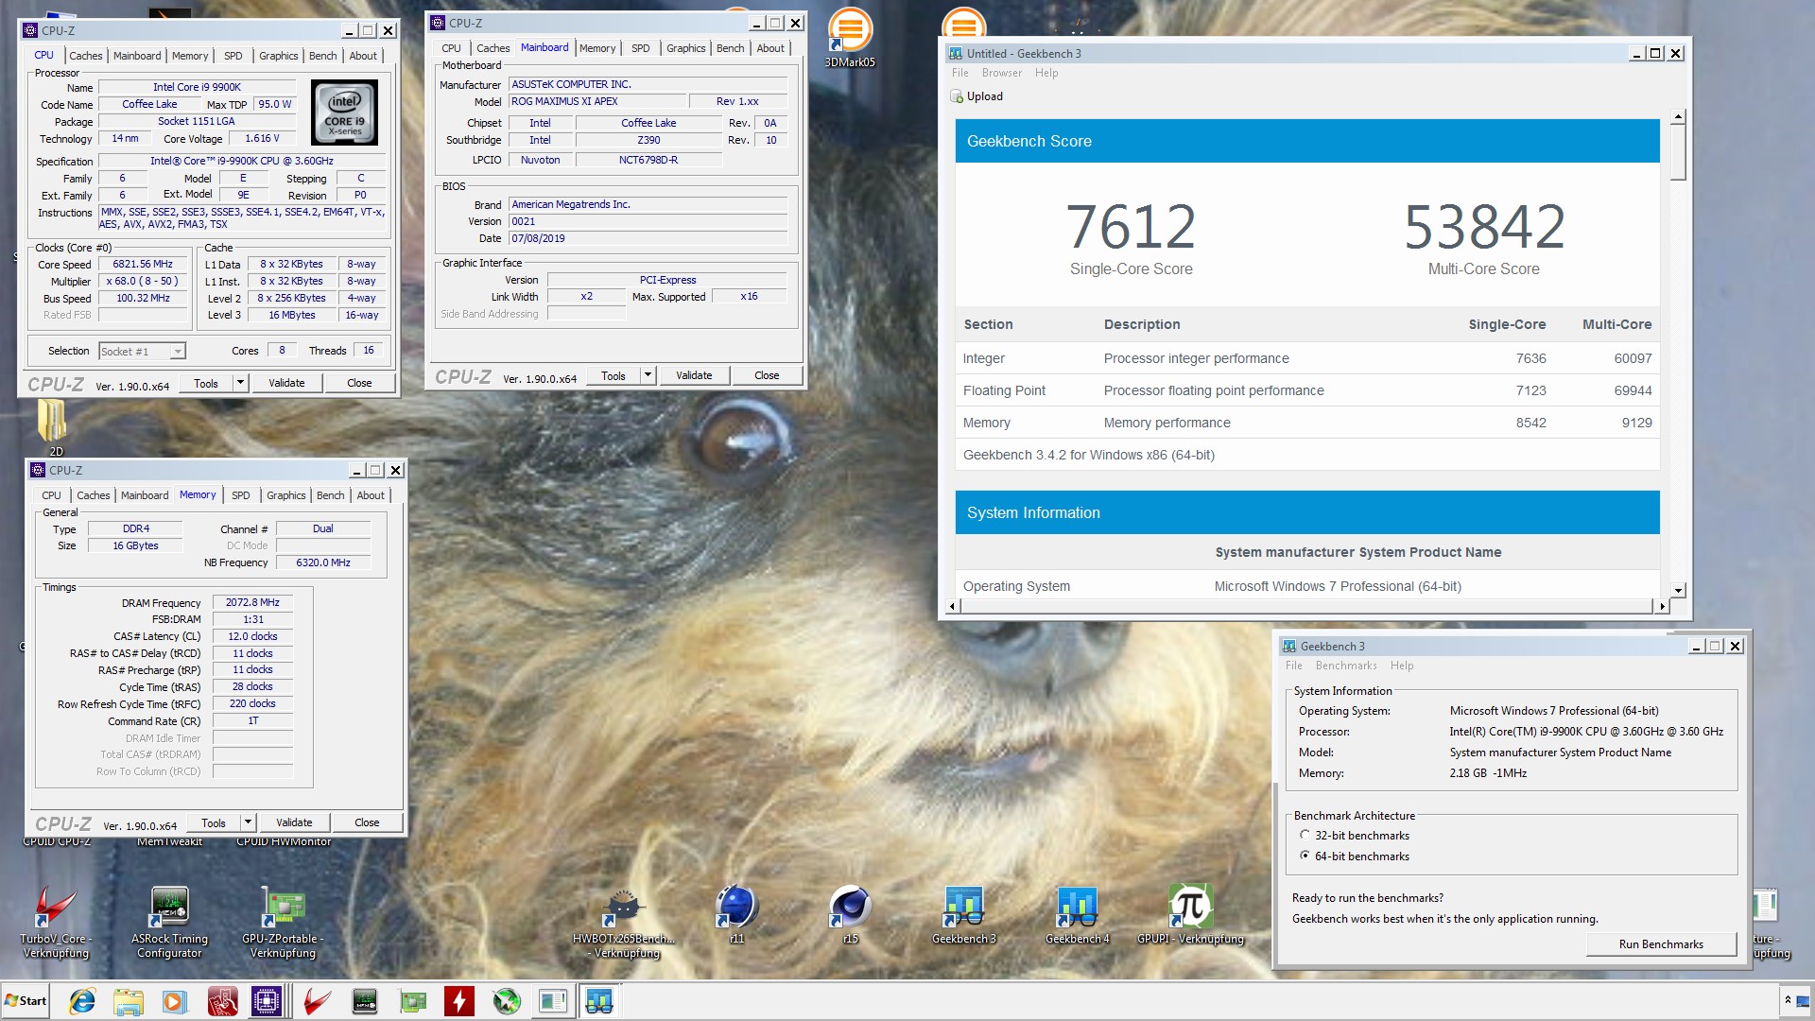This screenshot has width=1815, height=1021.
Task: Click the red cards taskbar icon
Action: pos(222,1001)
